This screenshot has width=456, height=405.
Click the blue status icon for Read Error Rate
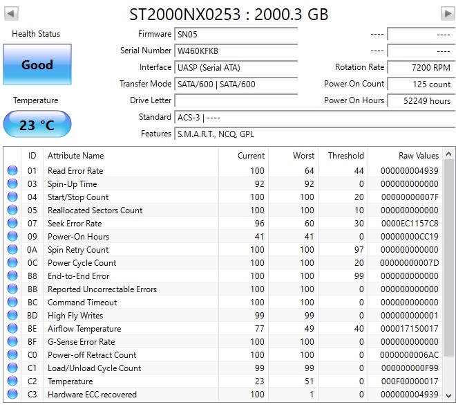tap(12, 171)
